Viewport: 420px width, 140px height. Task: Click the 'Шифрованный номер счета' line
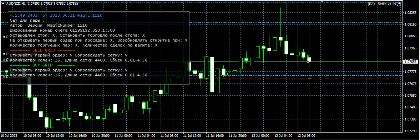coord(62,30)
